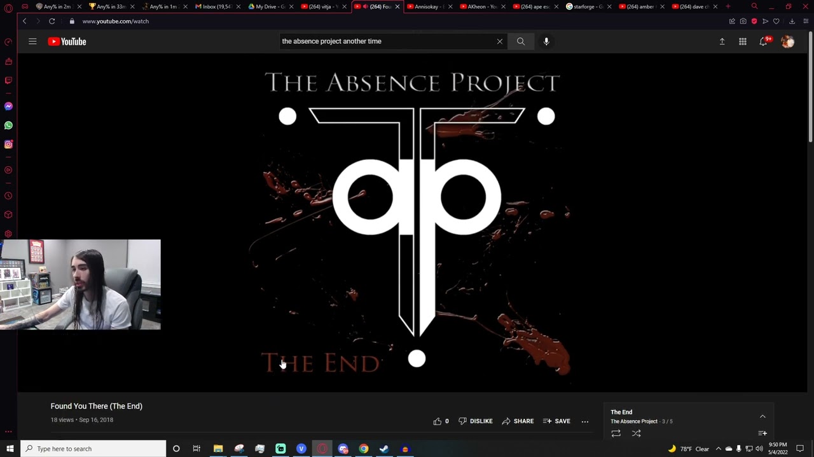Open the Opera easy setup menu
The height and width of the screenshot is (457, 814).
coord(806,21)
